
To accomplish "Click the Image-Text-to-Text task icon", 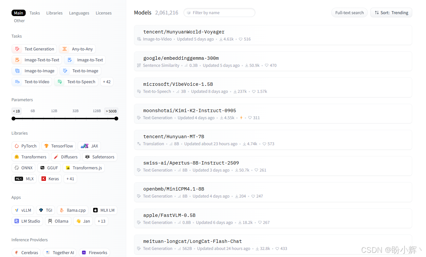I will point(17,60).
